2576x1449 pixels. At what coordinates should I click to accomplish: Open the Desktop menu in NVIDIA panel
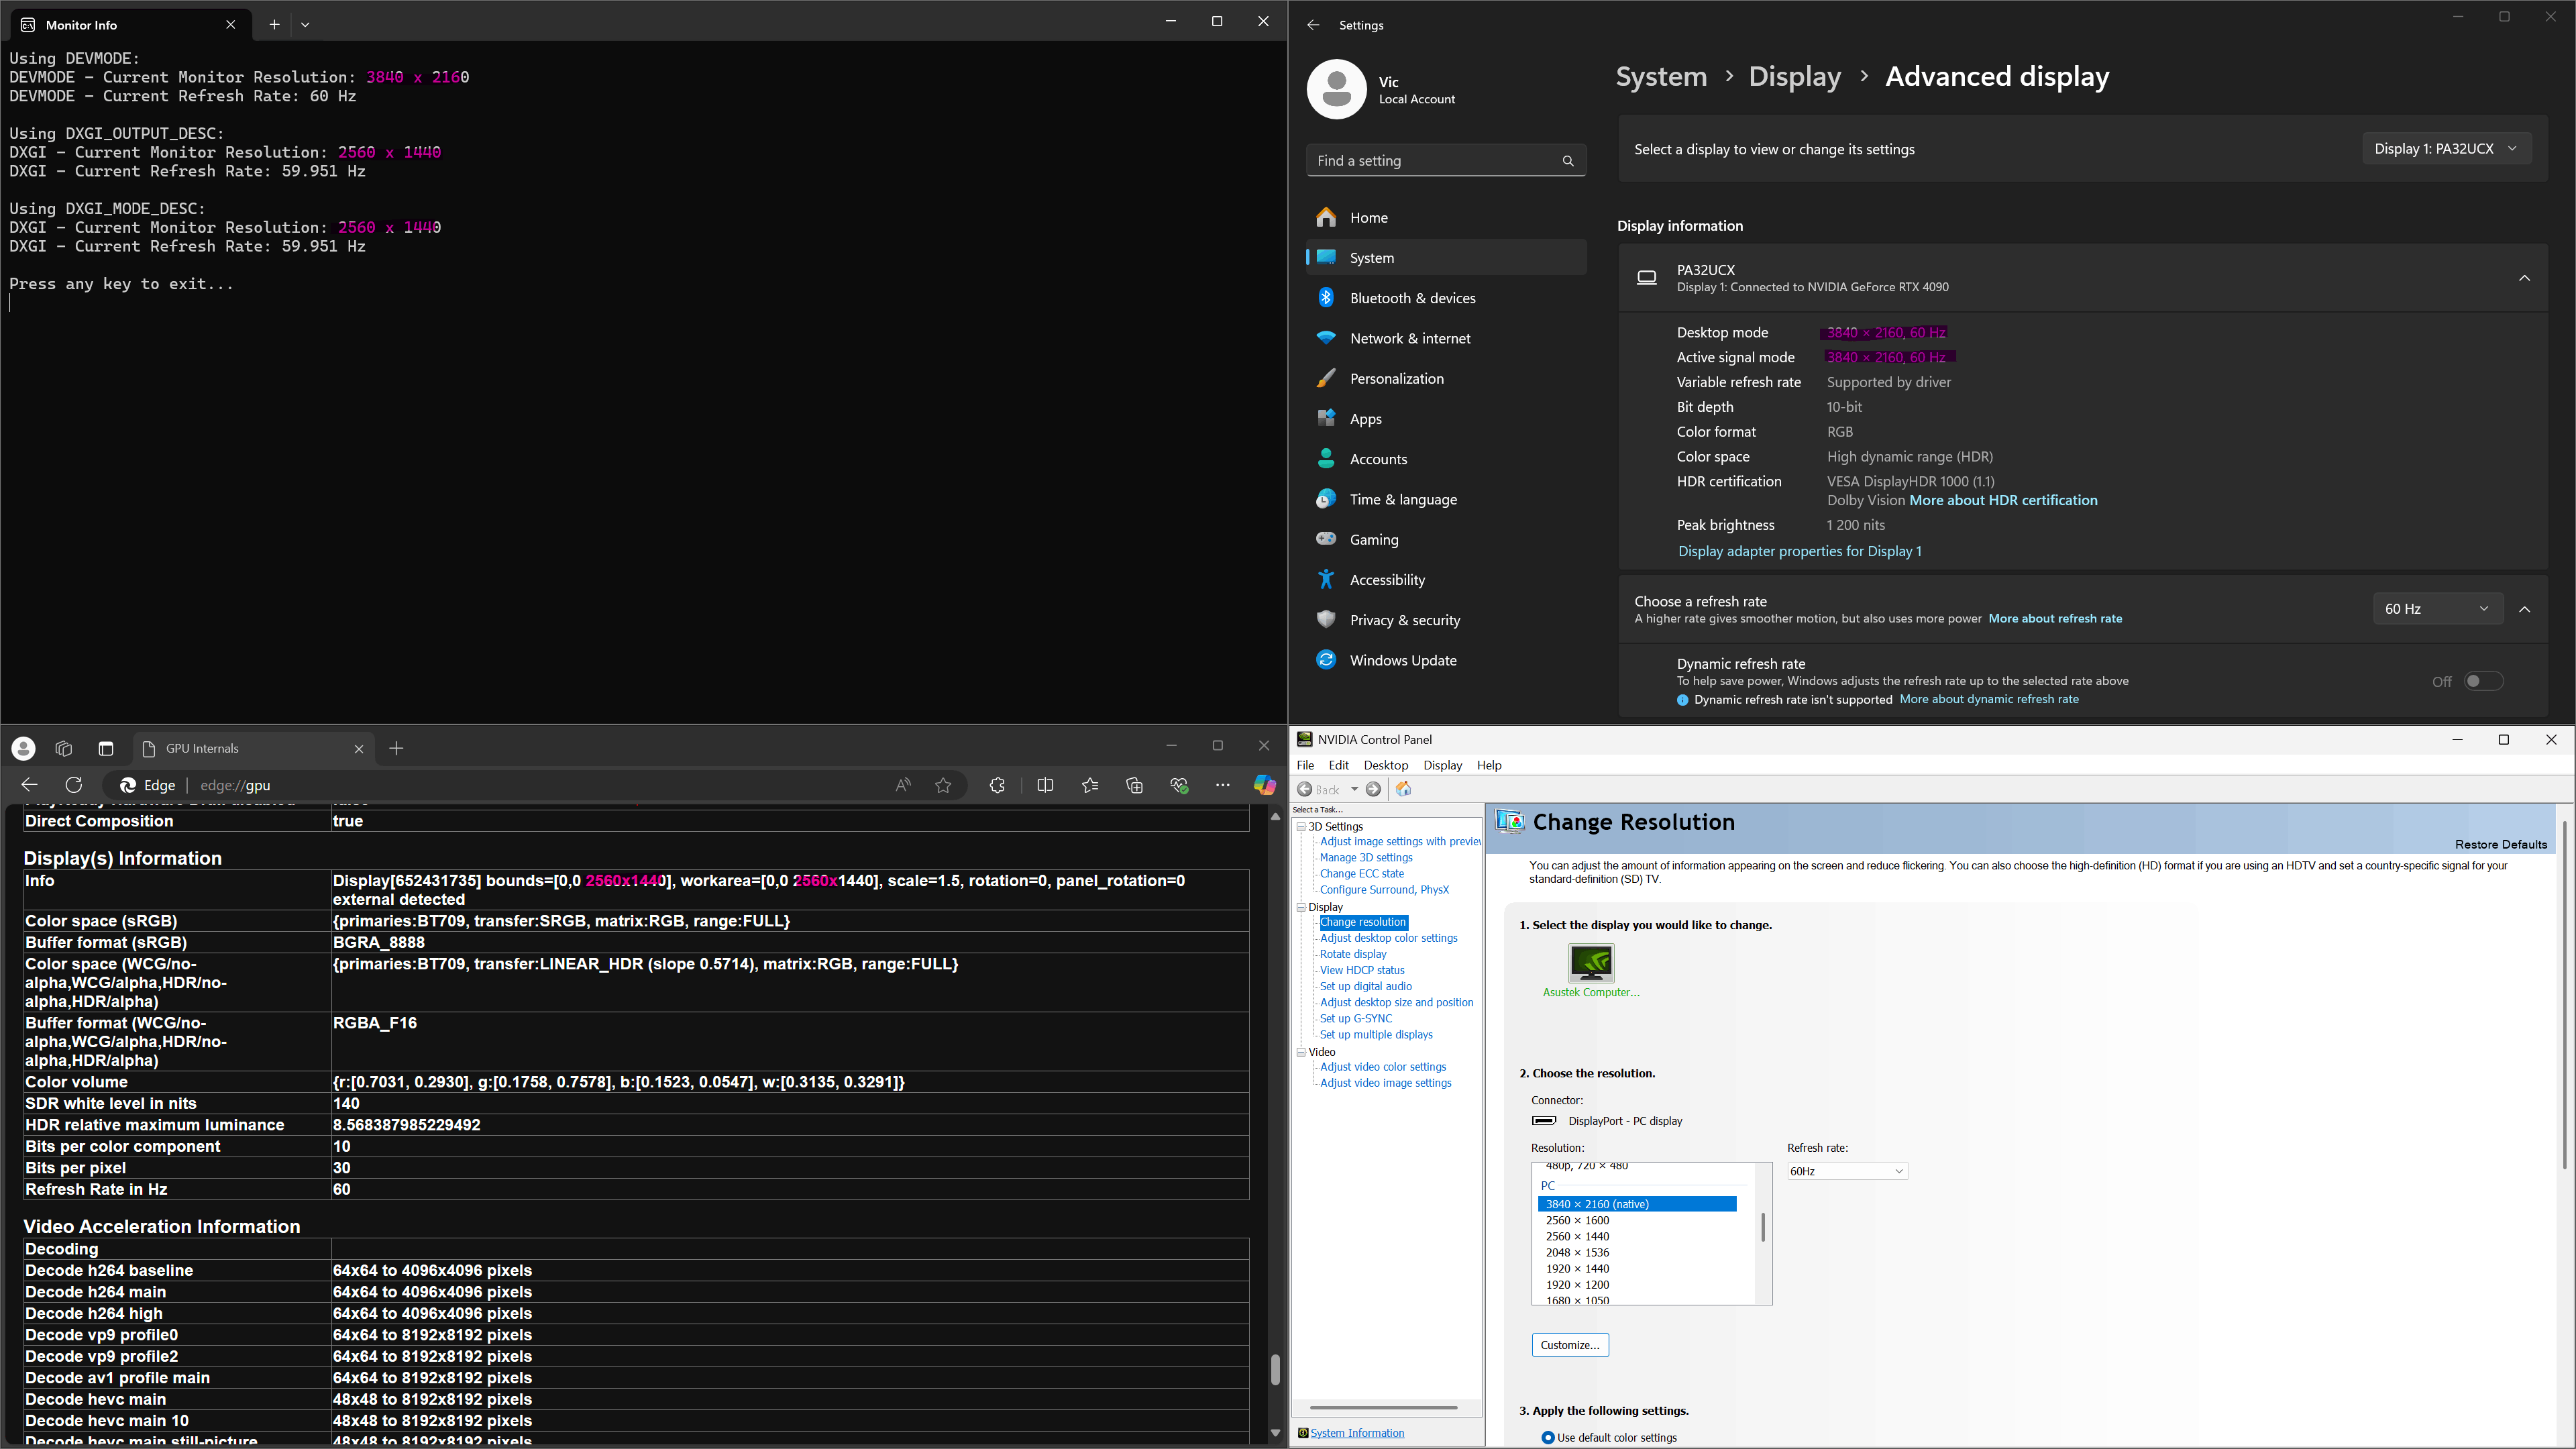pos(1385,765)
